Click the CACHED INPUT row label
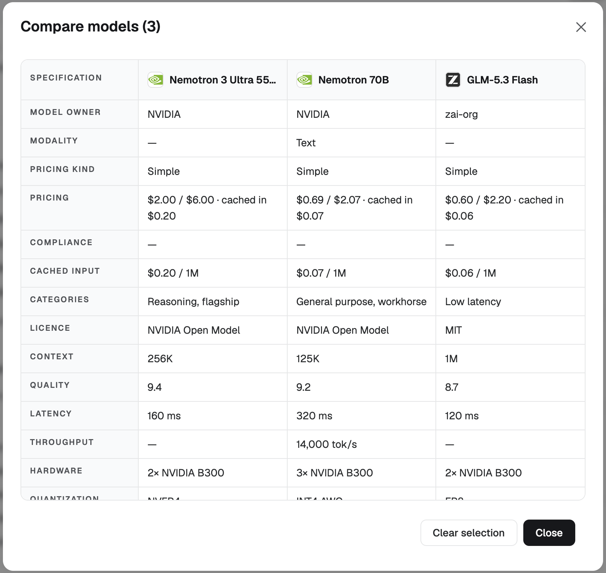 click(65, 271)
